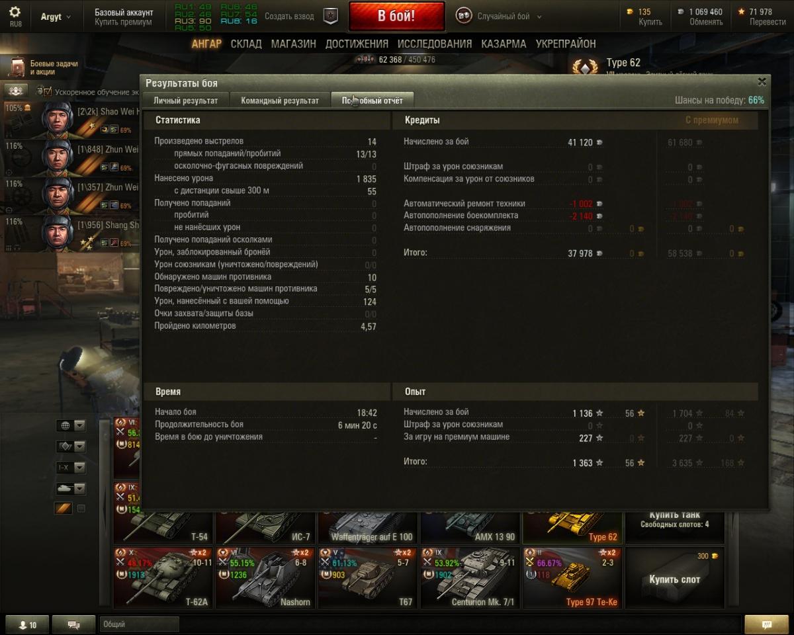Select the Type 62 tank in carousel

click(572, 527)
